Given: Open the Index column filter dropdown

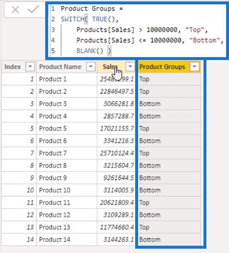Looking at the screenshot, I should coord(30,66).
